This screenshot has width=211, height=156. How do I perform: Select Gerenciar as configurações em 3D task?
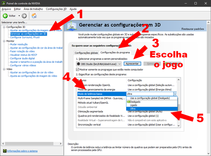[28, 34]
